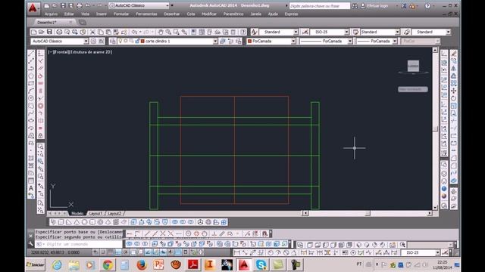
Task: Toggle layer on/off lightbulb for corte cilindro 1
Action: (x=120, y=41)
